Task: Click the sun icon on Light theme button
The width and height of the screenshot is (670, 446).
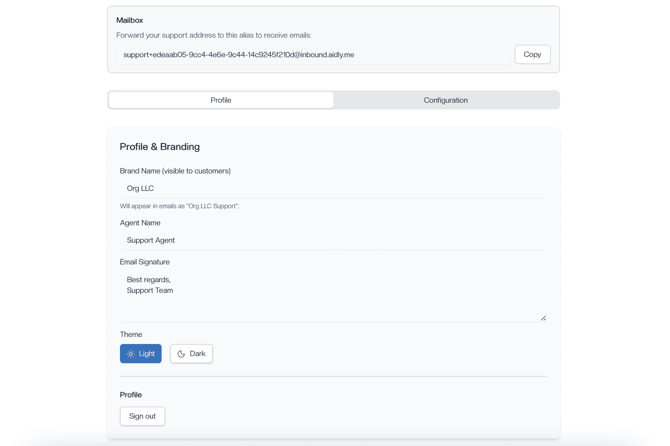Action: pos(130,353)
